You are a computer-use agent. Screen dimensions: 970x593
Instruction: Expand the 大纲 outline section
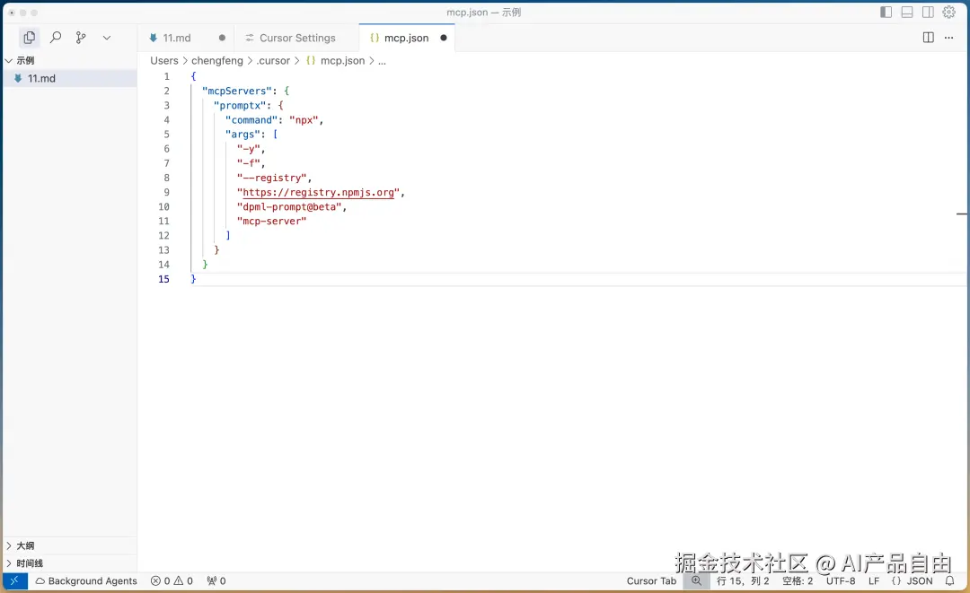[69, 546]
